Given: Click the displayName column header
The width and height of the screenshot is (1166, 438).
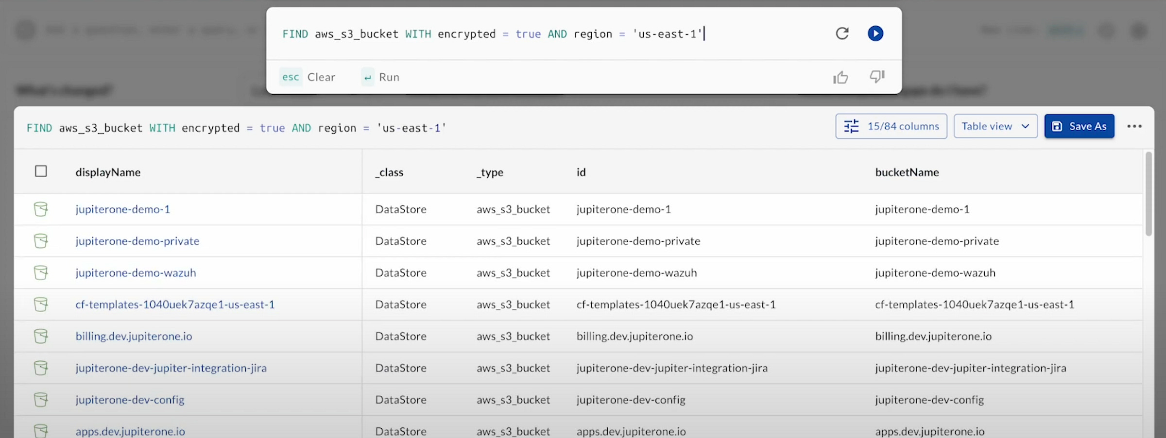Looking at the screenshot, I should tap(108, 172).
